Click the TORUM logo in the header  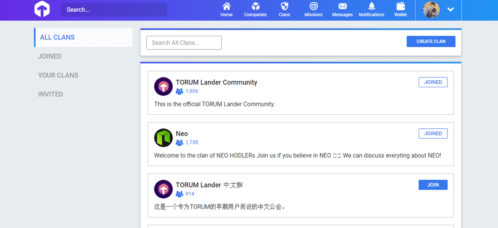[x=42, y=9]
